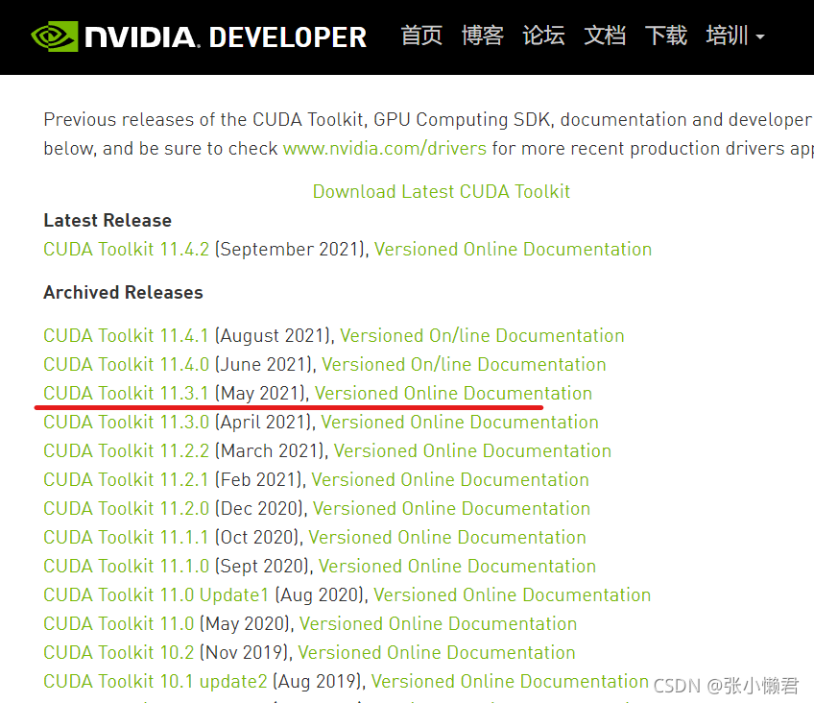Open the 首页 home menu item
The height and width of the screenshot is (703, 814).
point(421,36)
